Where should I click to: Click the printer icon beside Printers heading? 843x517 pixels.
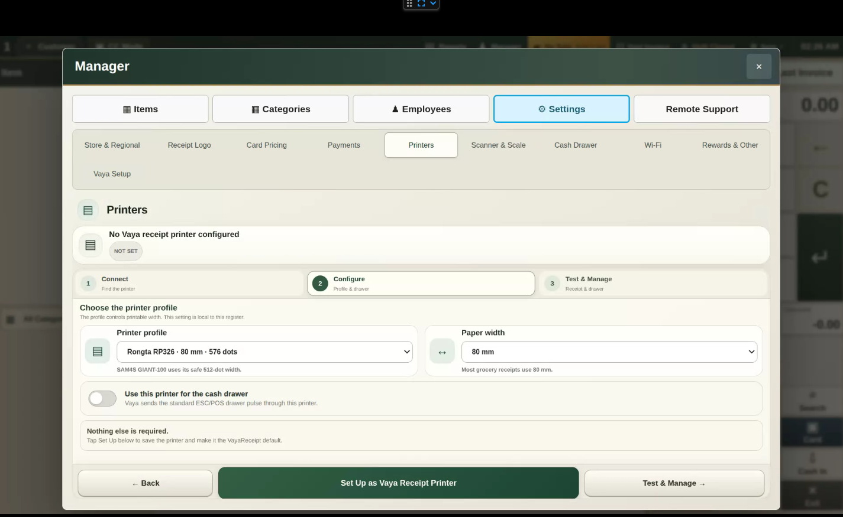(x=88, y=210)
